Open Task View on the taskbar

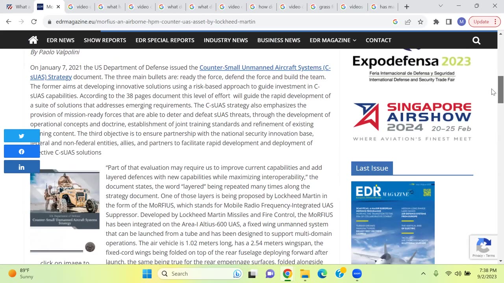coord(252,274)
